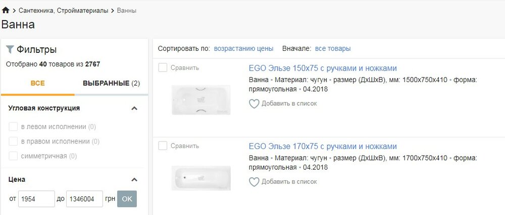Viewport: 505px width, 215px height.
Task: Select the 'симметричная' checkbox
Action: click(14, 156)
